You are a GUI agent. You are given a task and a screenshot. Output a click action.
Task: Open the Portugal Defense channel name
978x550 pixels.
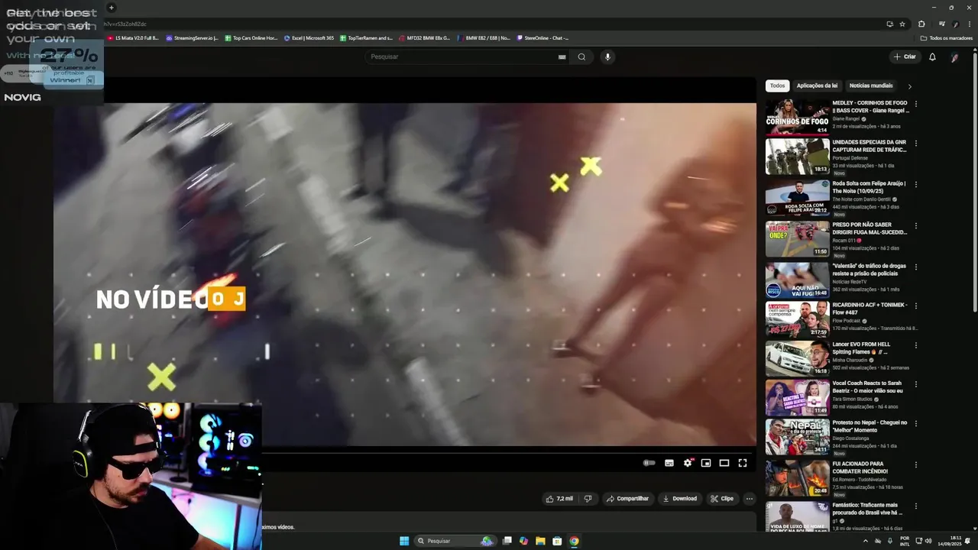click(x=852, y=158)
